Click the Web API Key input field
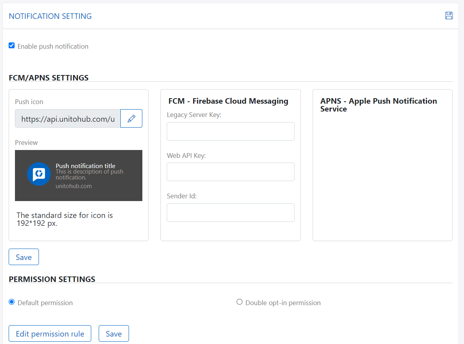Screen dimensions: 464x344 [230, 172]
